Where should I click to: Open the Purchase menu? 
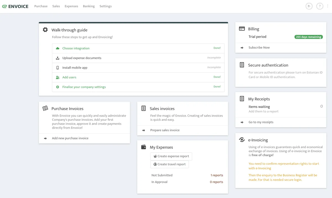click(41, 6)
